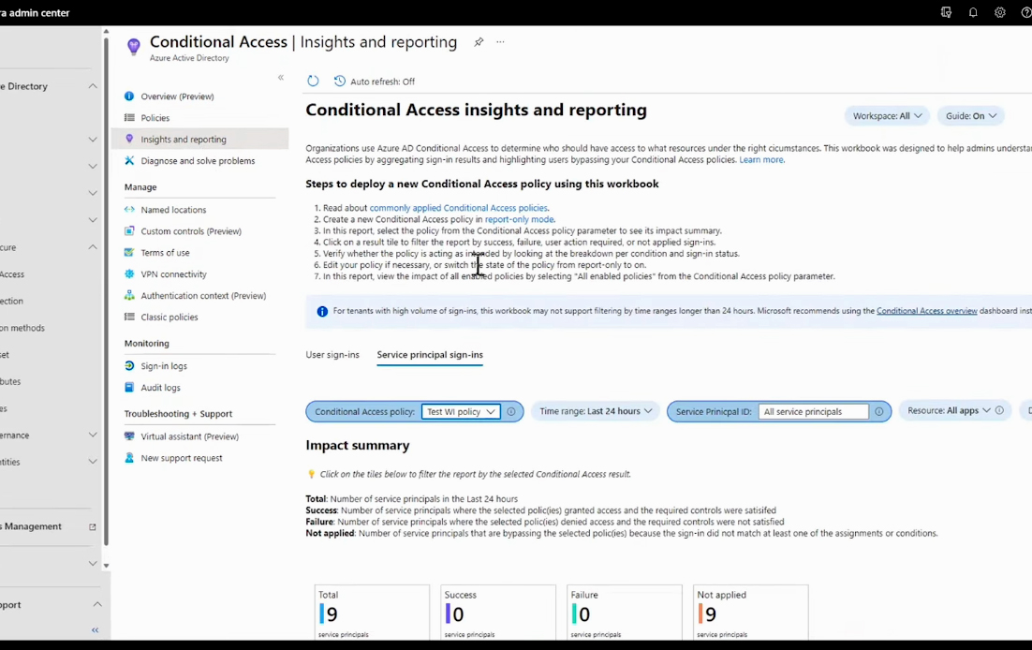The height and width of the screenshot is (650, 1032).
Task: Click the Refresh icon above the workbook
Action: [313, 81]
